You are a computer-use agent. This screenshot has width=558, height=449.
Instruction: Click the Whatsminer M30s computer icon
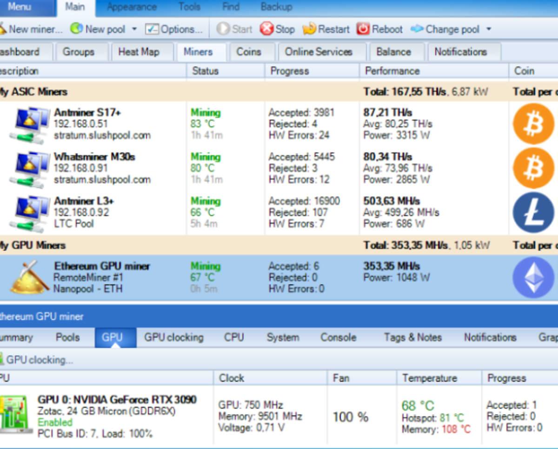click(30, 168)
